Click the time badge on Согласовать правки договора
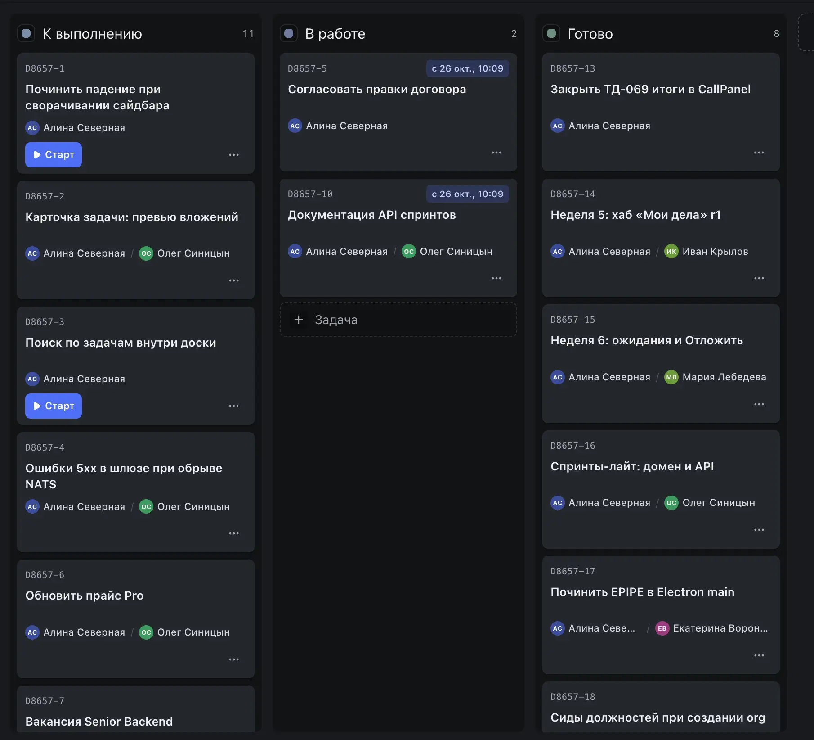Viewport: 814px width, 740px height. (468, 68)
